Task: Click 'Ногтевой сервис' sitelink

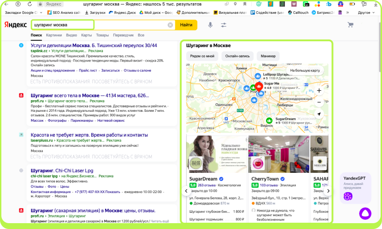Action: click(111, 120)
